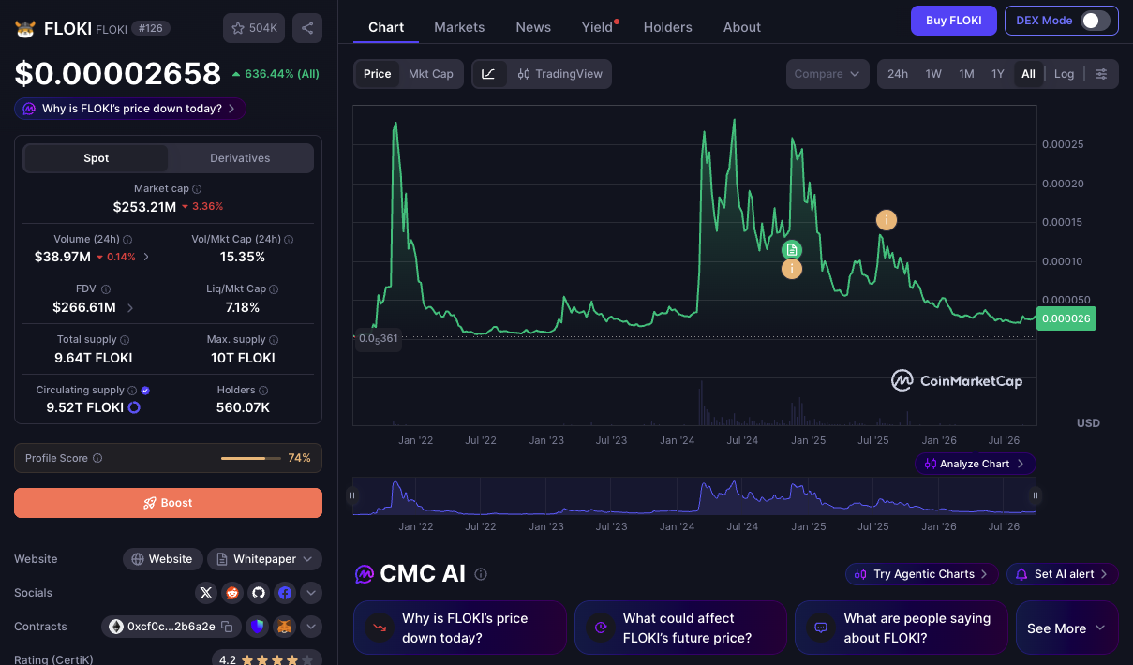
Task: Click Why is FLOKI's price down today pill
Action: click(x=130, y=109)
